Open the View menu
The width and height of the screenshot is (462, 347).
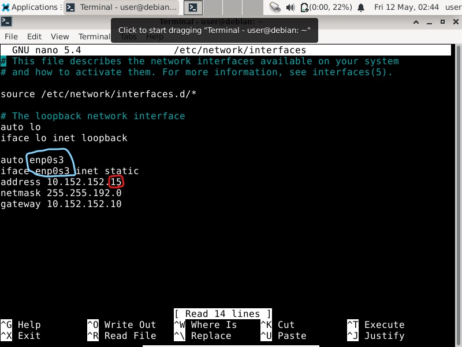[x=59, y=36]
